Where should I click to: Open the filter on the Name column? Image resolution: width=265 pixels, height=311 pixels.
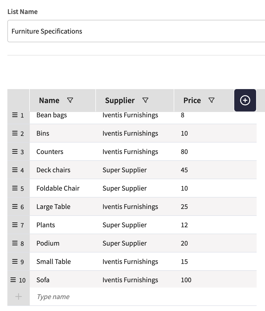(70, 101)
